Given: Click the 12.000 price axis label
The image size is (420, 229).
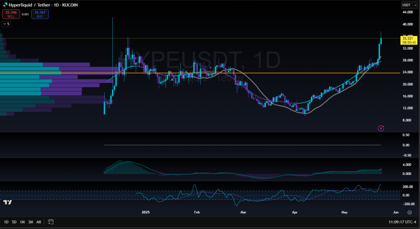Looking at the screenshot, I should point(407,108).
